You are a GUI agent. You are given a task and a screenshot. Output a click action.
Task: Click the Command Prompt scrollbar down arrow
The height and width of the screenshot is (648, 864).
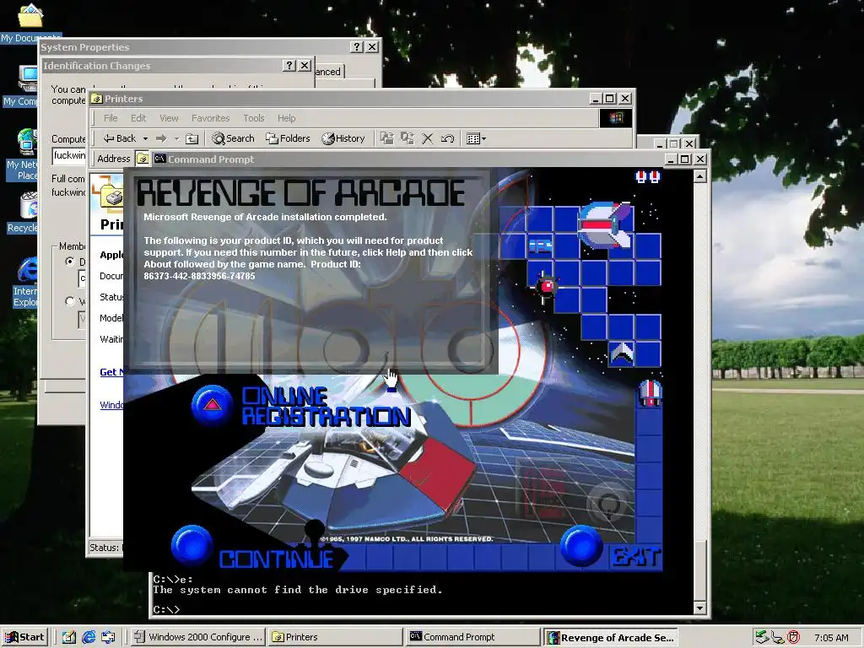coord(699,607)
